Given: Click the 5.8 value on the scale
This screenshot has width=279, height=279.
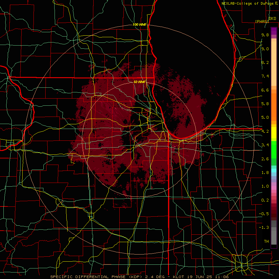Looking at the screenshot, I should (265, 104).
